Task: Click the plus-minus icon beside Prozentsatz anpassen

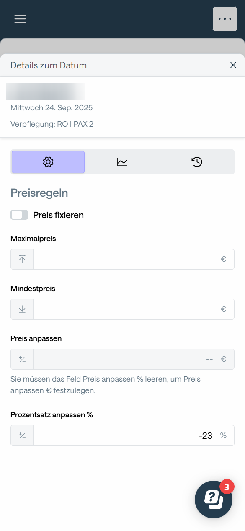Action: pyautogui.click(x=22, y=435)
